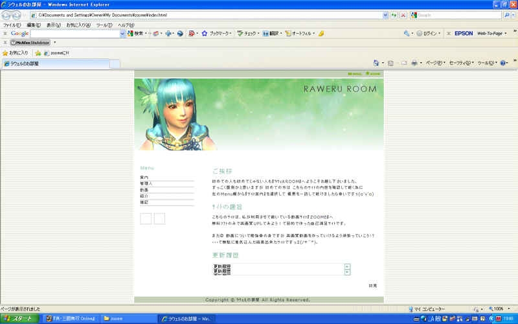Click the HOME link on page header
This screenshot has width=518, height=324.
373,74
